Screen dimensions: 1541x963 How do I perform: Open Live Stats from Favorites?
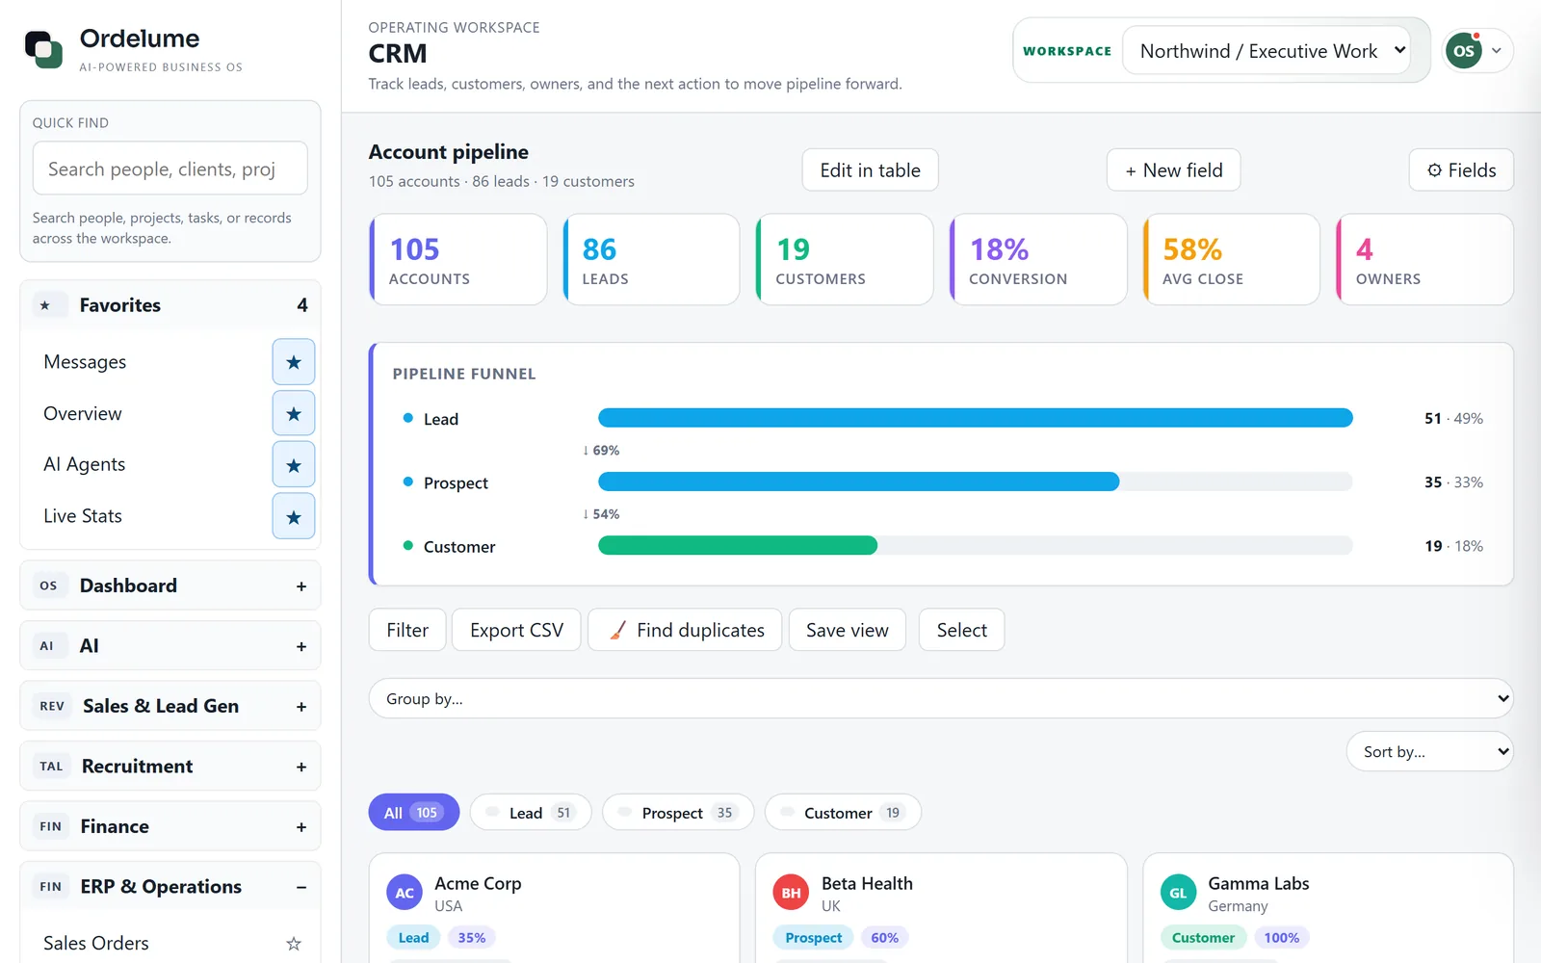tap(83, 516)
